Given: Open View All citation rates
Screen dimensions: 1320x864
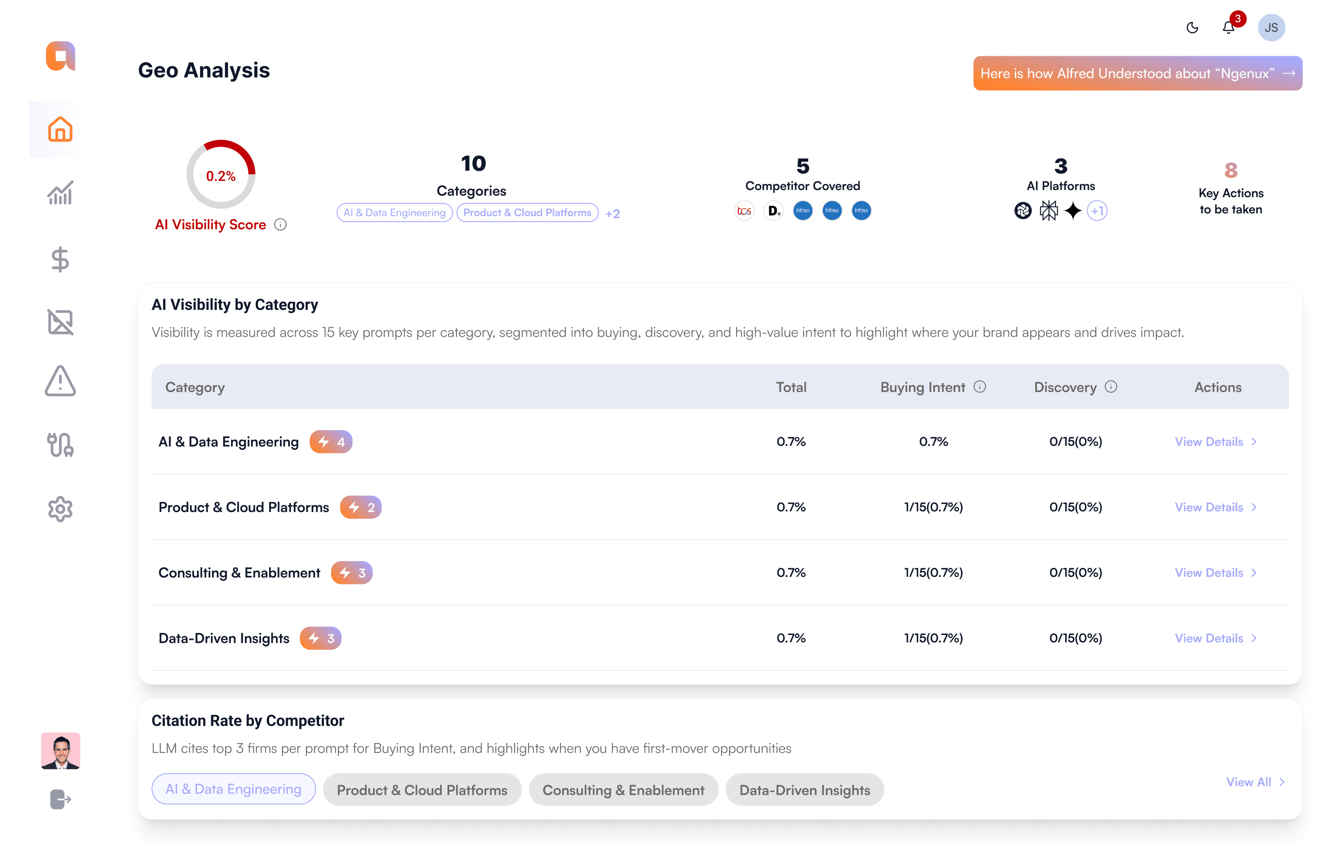Looking at the screenshot, I should point(1255,782).
